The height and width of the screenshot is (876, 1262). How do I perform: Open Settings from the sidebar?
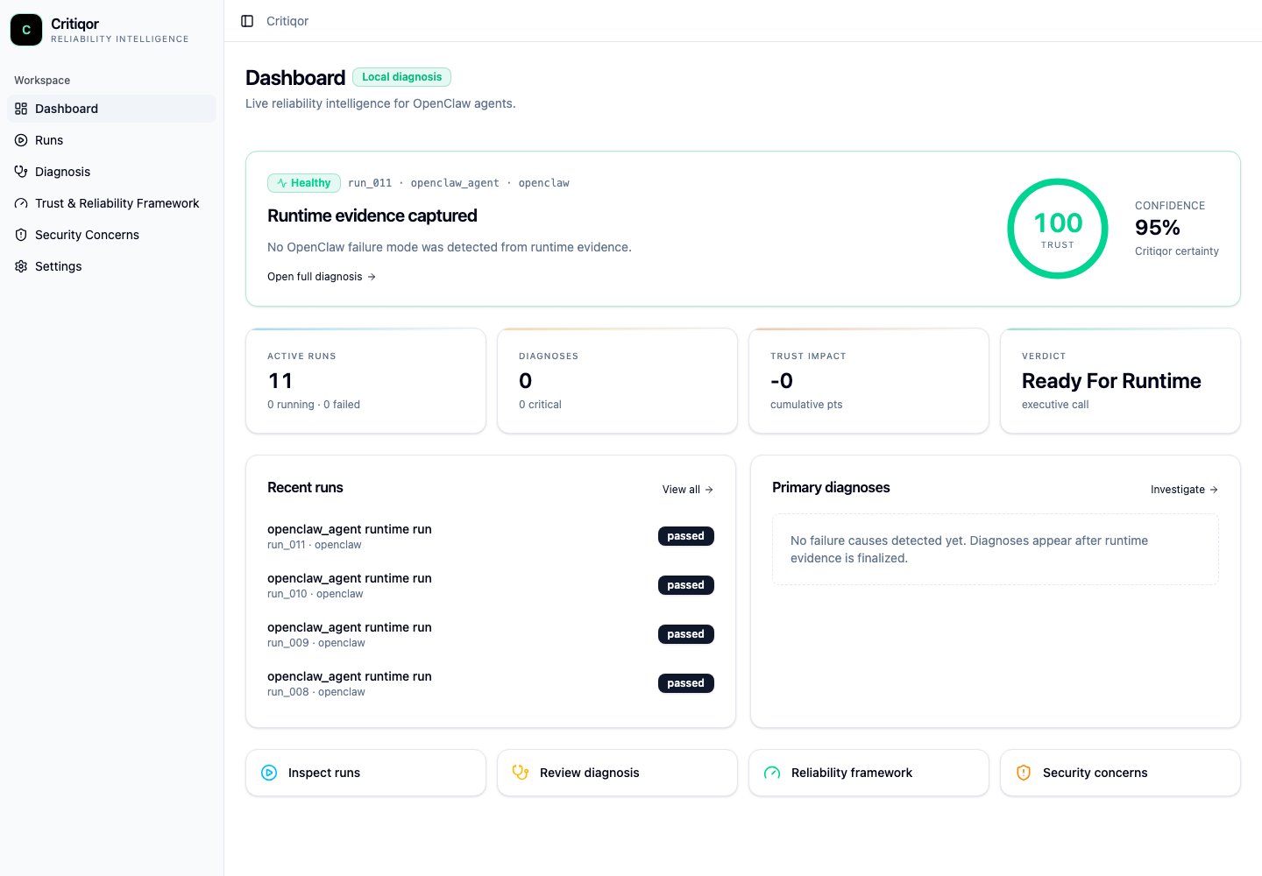[111, 266]
